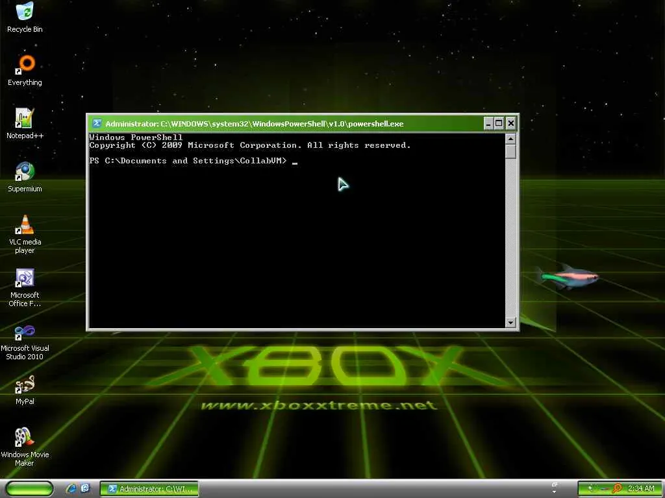The width and height of the screenshot is (665, 498).
Task: Maximize the PowerShell window
Action: pyautogui.click(x=499, y=123)
